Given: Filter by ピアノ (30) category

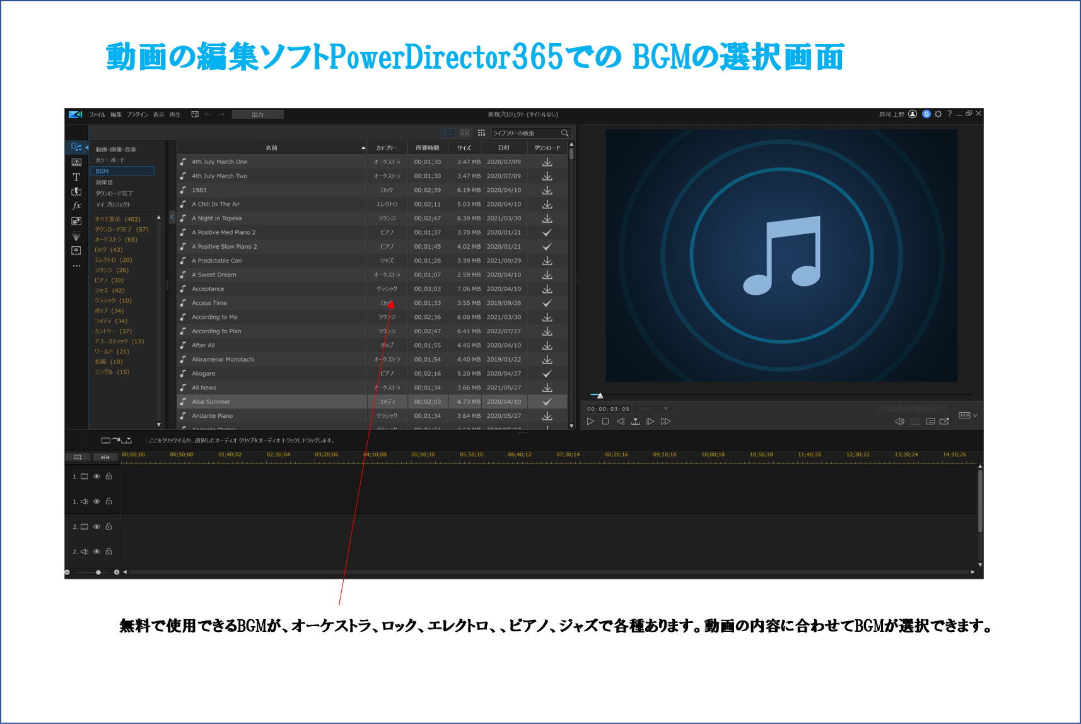Looking at the screenshot, I should click(x=109, y=280).
